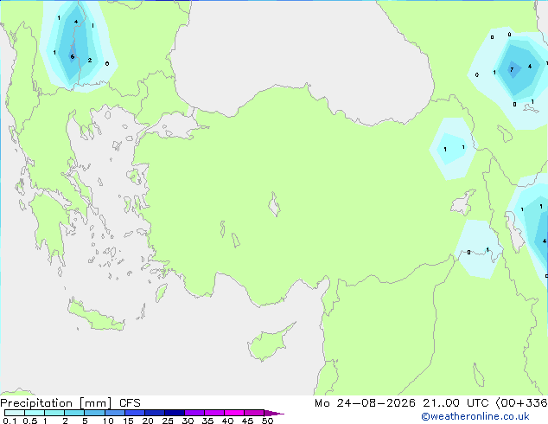Click the 30 mm purple legend swatch
Viewport: 548px width, 424px height.
pyautogui.click(x=194, y=413)
